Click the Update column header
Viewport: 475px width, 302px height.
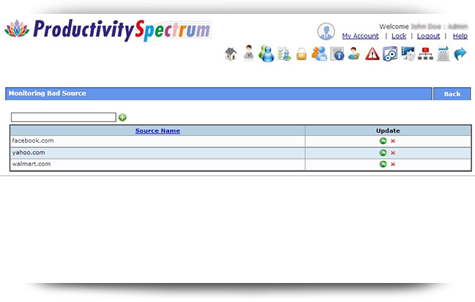[x=388, y=131]
